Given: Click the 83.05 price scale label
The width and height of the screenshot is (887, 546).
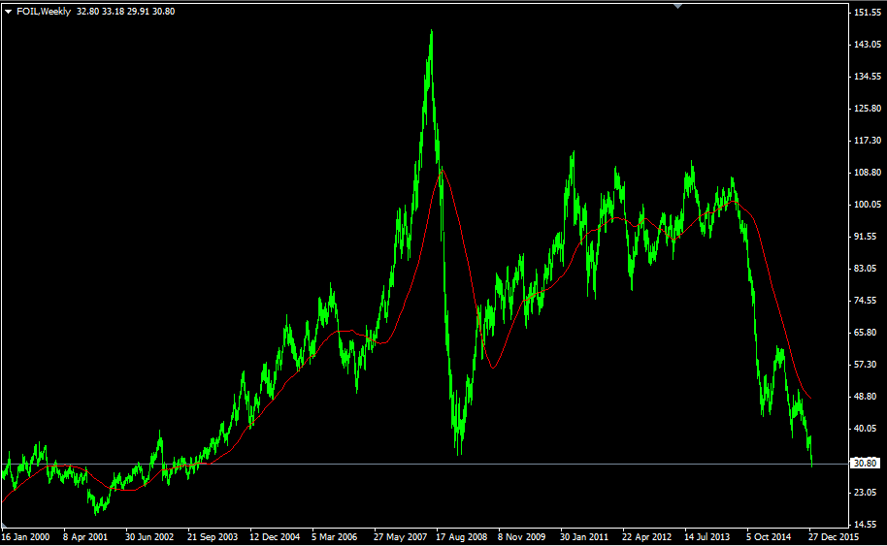Looking at the screenshot, I should coord(868,269).
